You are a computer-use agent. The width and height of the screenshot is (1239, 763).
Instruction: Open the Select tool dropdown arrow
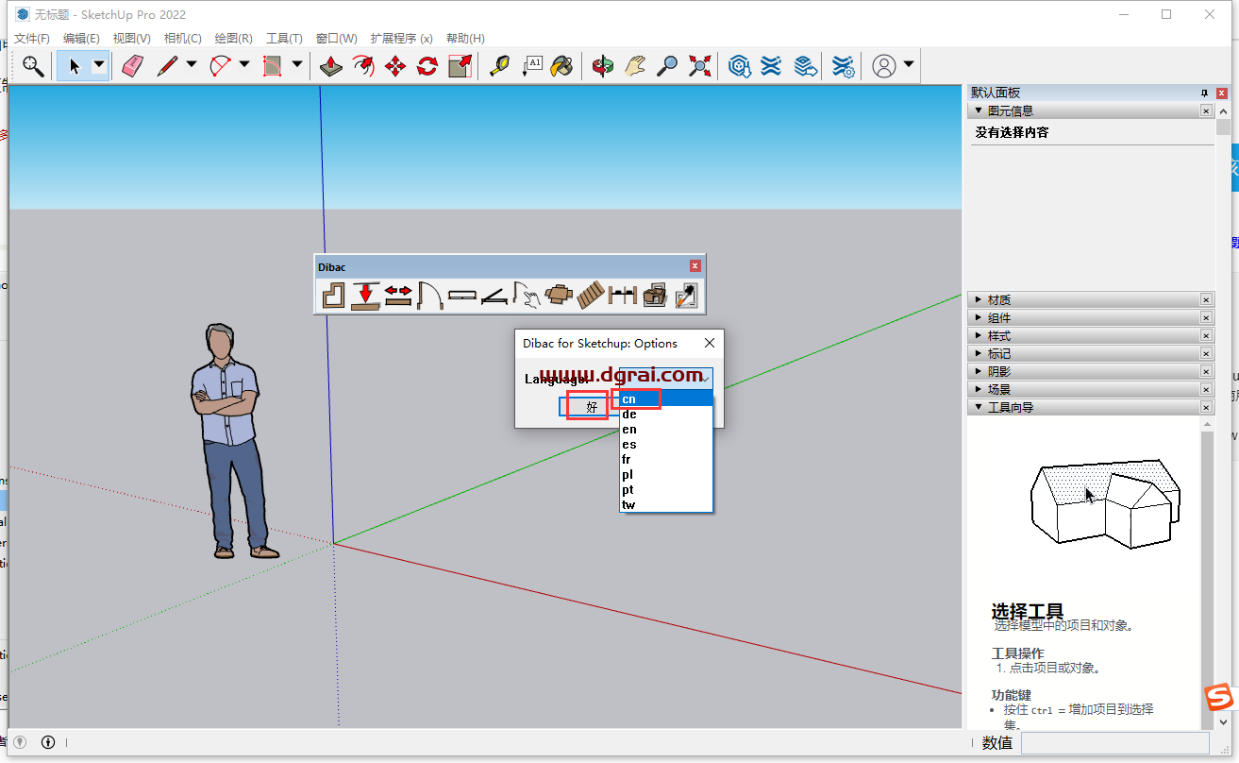(x=99, y=66)
